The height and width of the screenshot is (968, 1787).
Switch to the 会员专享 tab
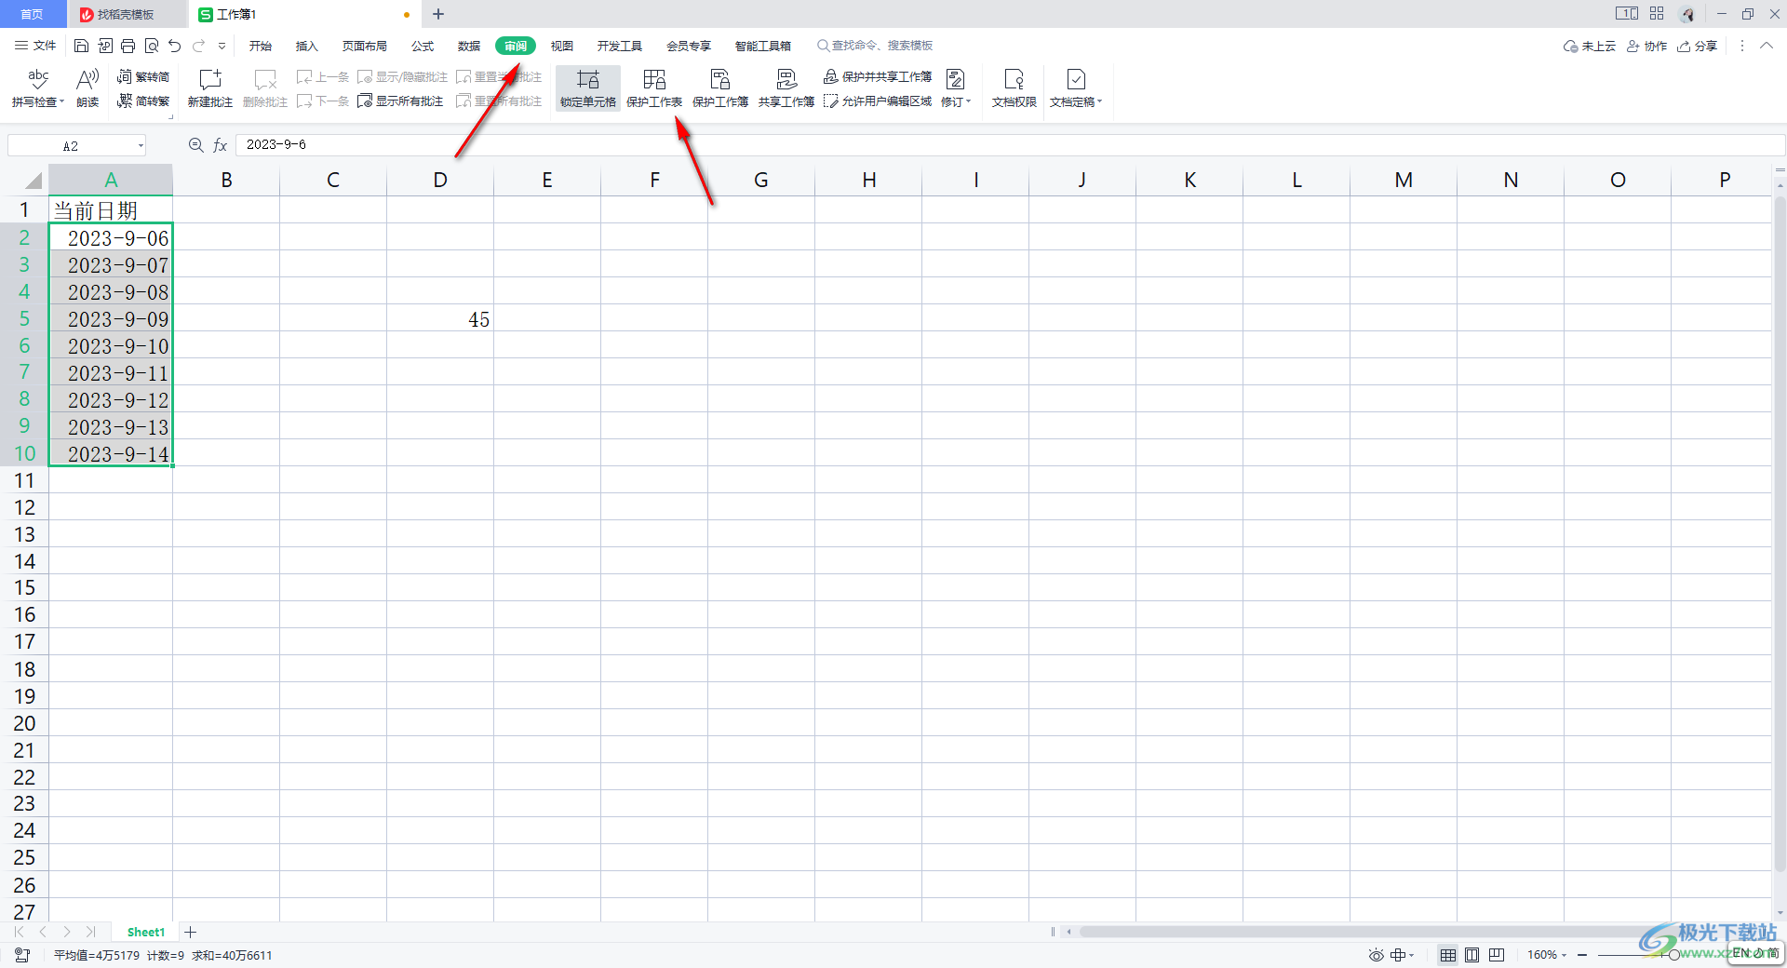point(689,46)
